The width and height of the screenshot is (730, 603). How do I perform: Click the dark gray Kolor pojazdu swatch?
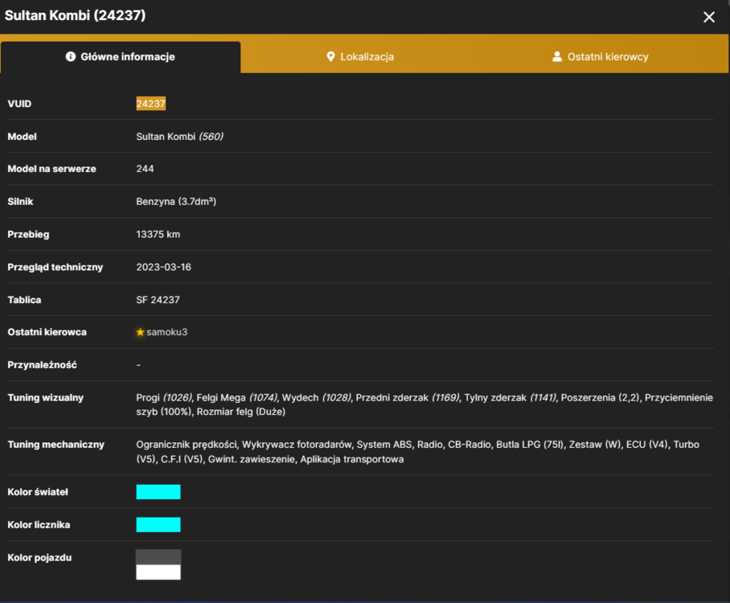(x=158, y=557)
